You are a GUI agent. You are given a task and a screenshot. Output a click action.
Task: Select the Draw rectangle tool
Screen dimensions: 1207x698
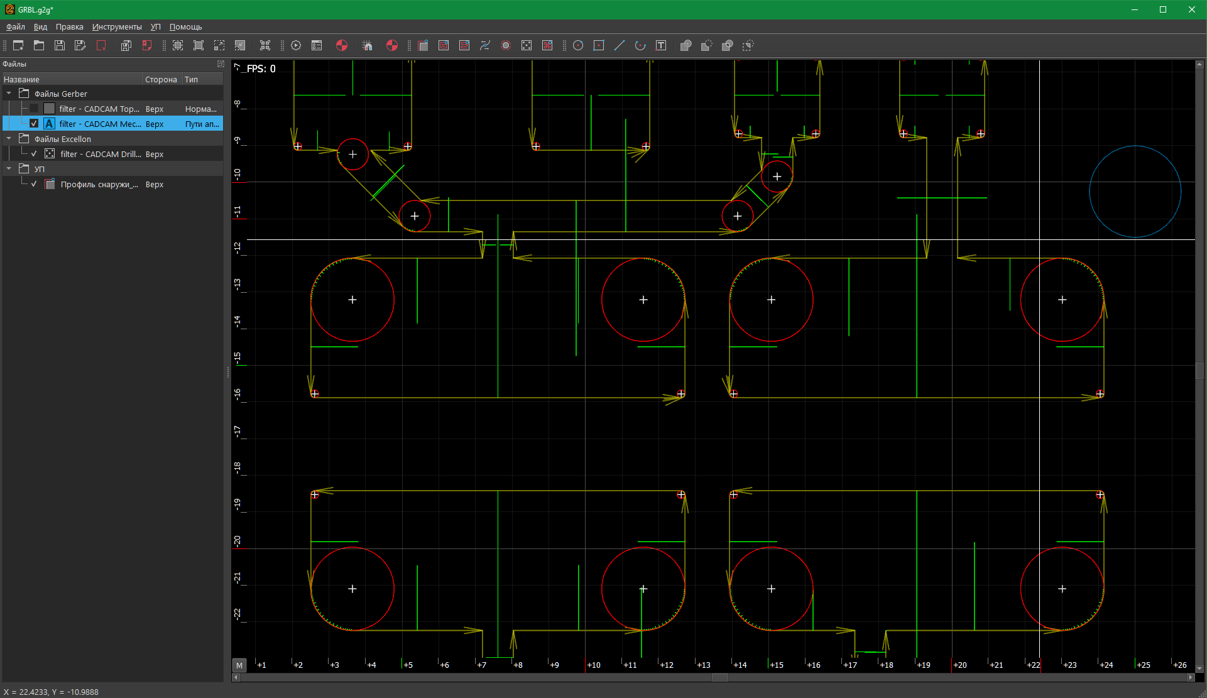point(599,45)
